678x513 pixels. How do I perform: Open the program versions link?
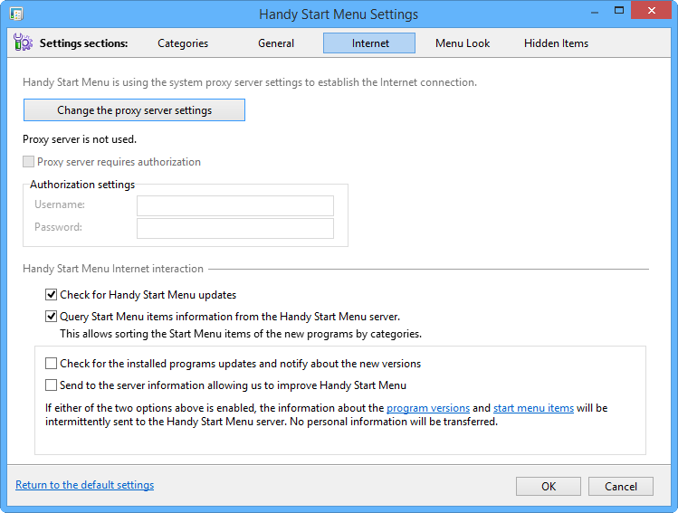coord(428,408)
